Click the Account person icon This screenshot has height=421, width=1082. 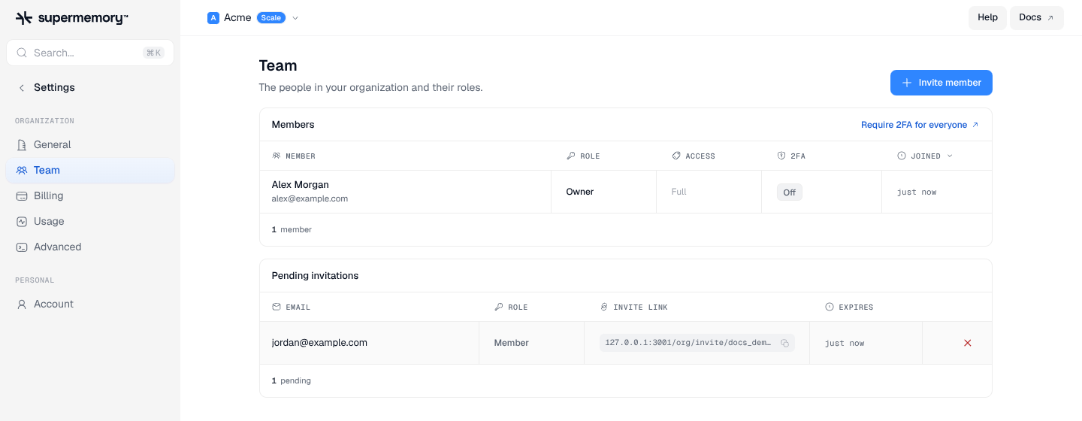[22, 304]
